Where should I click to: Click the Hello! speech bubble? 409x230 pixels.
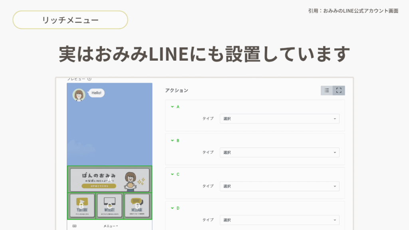coord(96,93)
